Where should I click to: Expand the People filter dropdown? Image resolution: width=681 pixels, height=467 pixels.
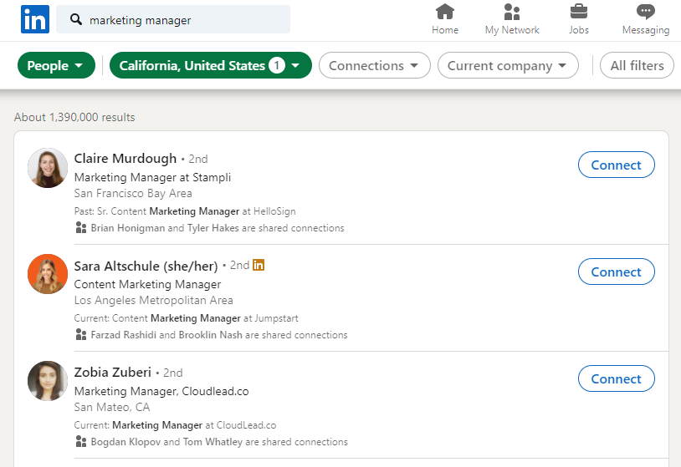56,65
